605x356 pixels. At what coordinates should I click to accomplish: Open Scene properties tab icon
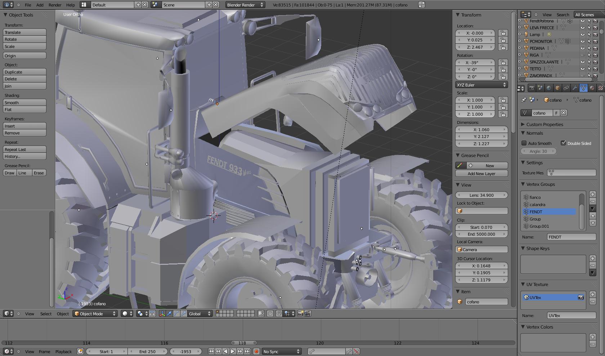click(x=540, y=88)
